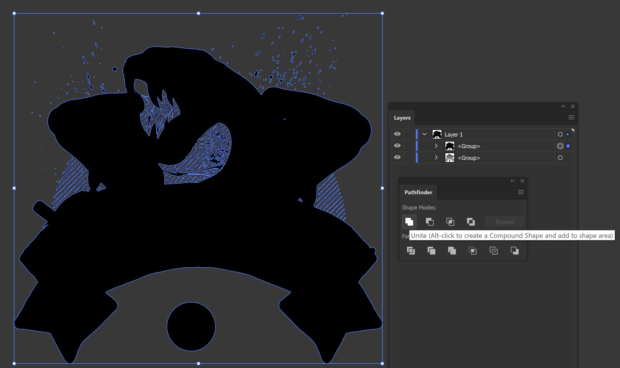Select the first <Group> name text
This screenshot has height=368, width=620.
469,146
